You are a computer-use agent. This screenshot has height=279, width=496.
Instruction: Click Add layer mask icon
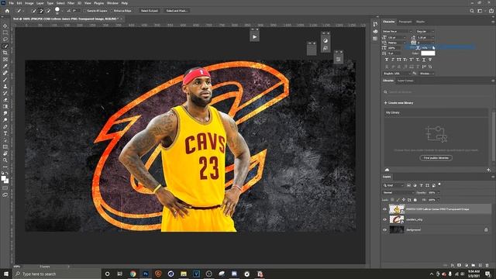[x=460, y=265]
